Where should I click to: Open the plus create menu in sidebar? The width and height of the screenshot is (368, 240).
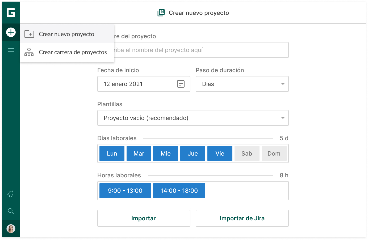pos(11,32)
